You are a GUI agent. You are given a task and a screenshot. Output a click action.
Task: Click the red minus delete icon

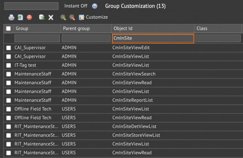click(x=29, y=17)
